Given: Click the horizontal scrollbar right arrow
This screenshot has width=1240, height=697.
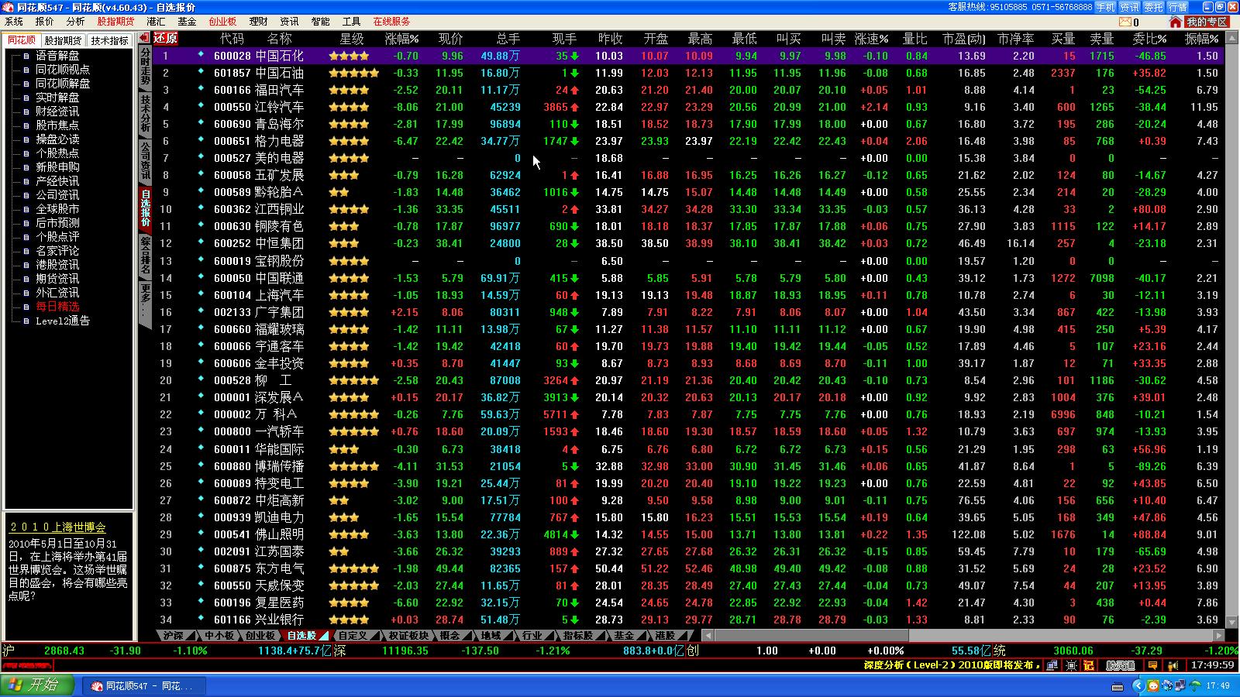Looking at the screenshot, I should click(1219, 636).
